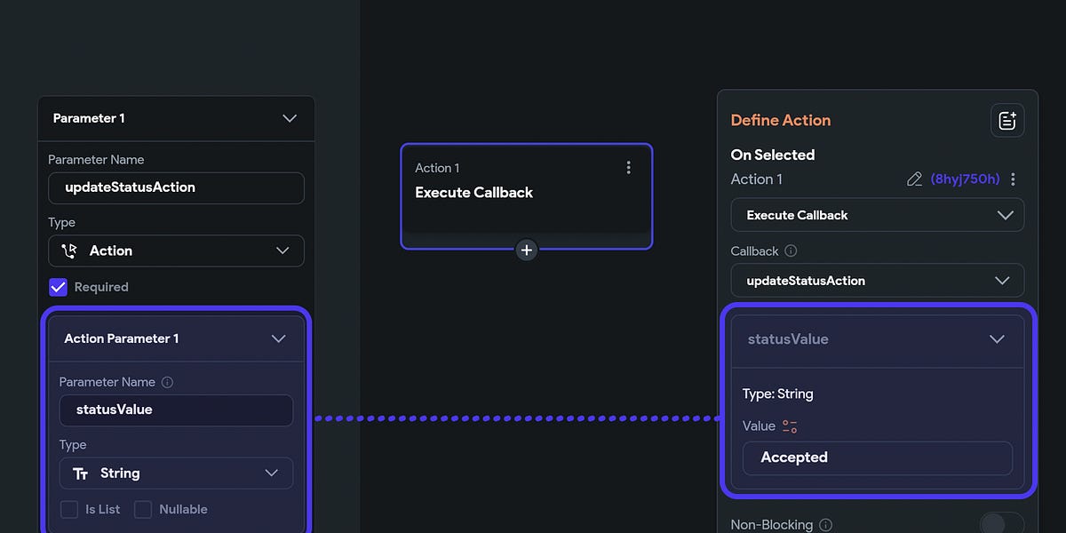Click the Accepted value input field

(877, 457)
